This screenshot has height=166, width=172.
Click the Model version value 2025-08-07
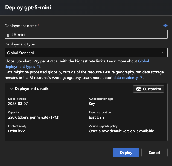(18, 104)
